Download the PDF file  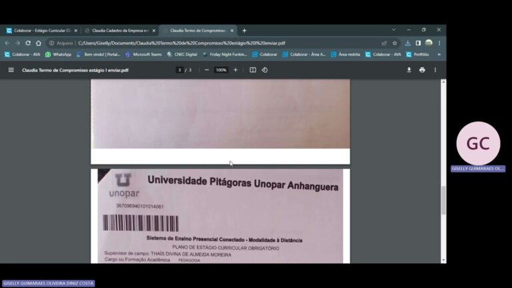409,70
